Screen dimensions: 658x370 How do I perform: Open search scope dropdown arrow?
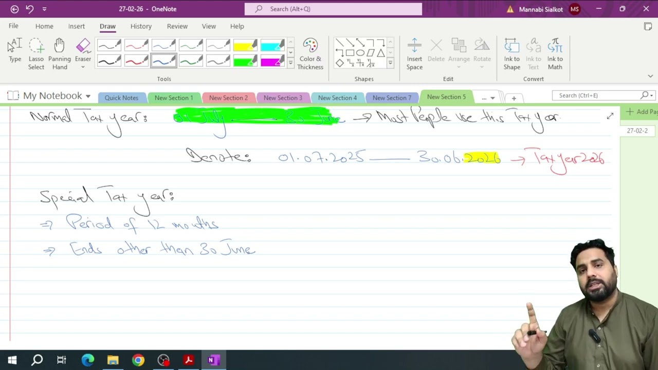click(651, 96)
